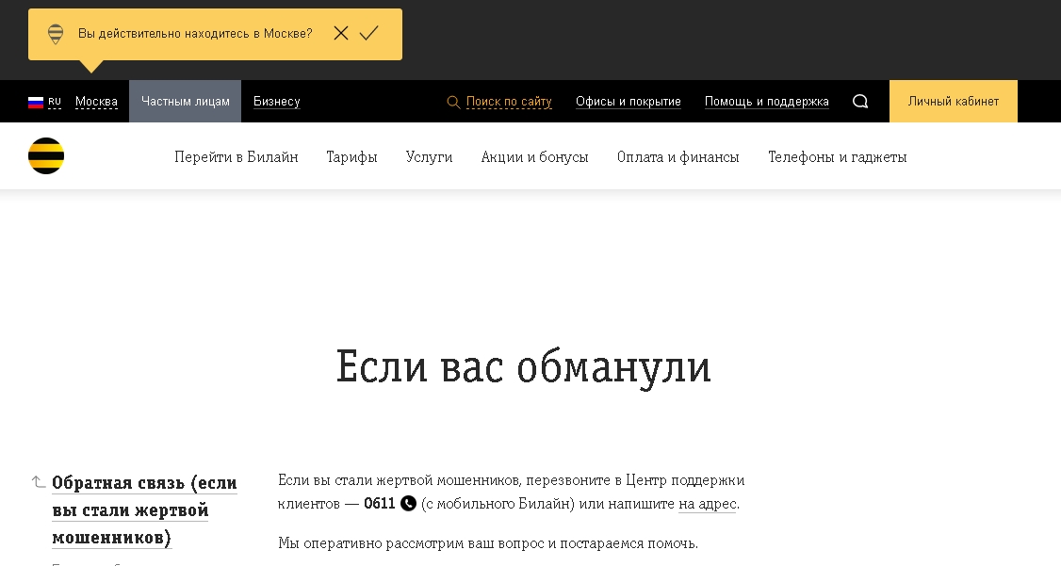Switch to the Бизнесу section
The width and height of the screenshot is (1061, 566).
click(x=277, y=102)
